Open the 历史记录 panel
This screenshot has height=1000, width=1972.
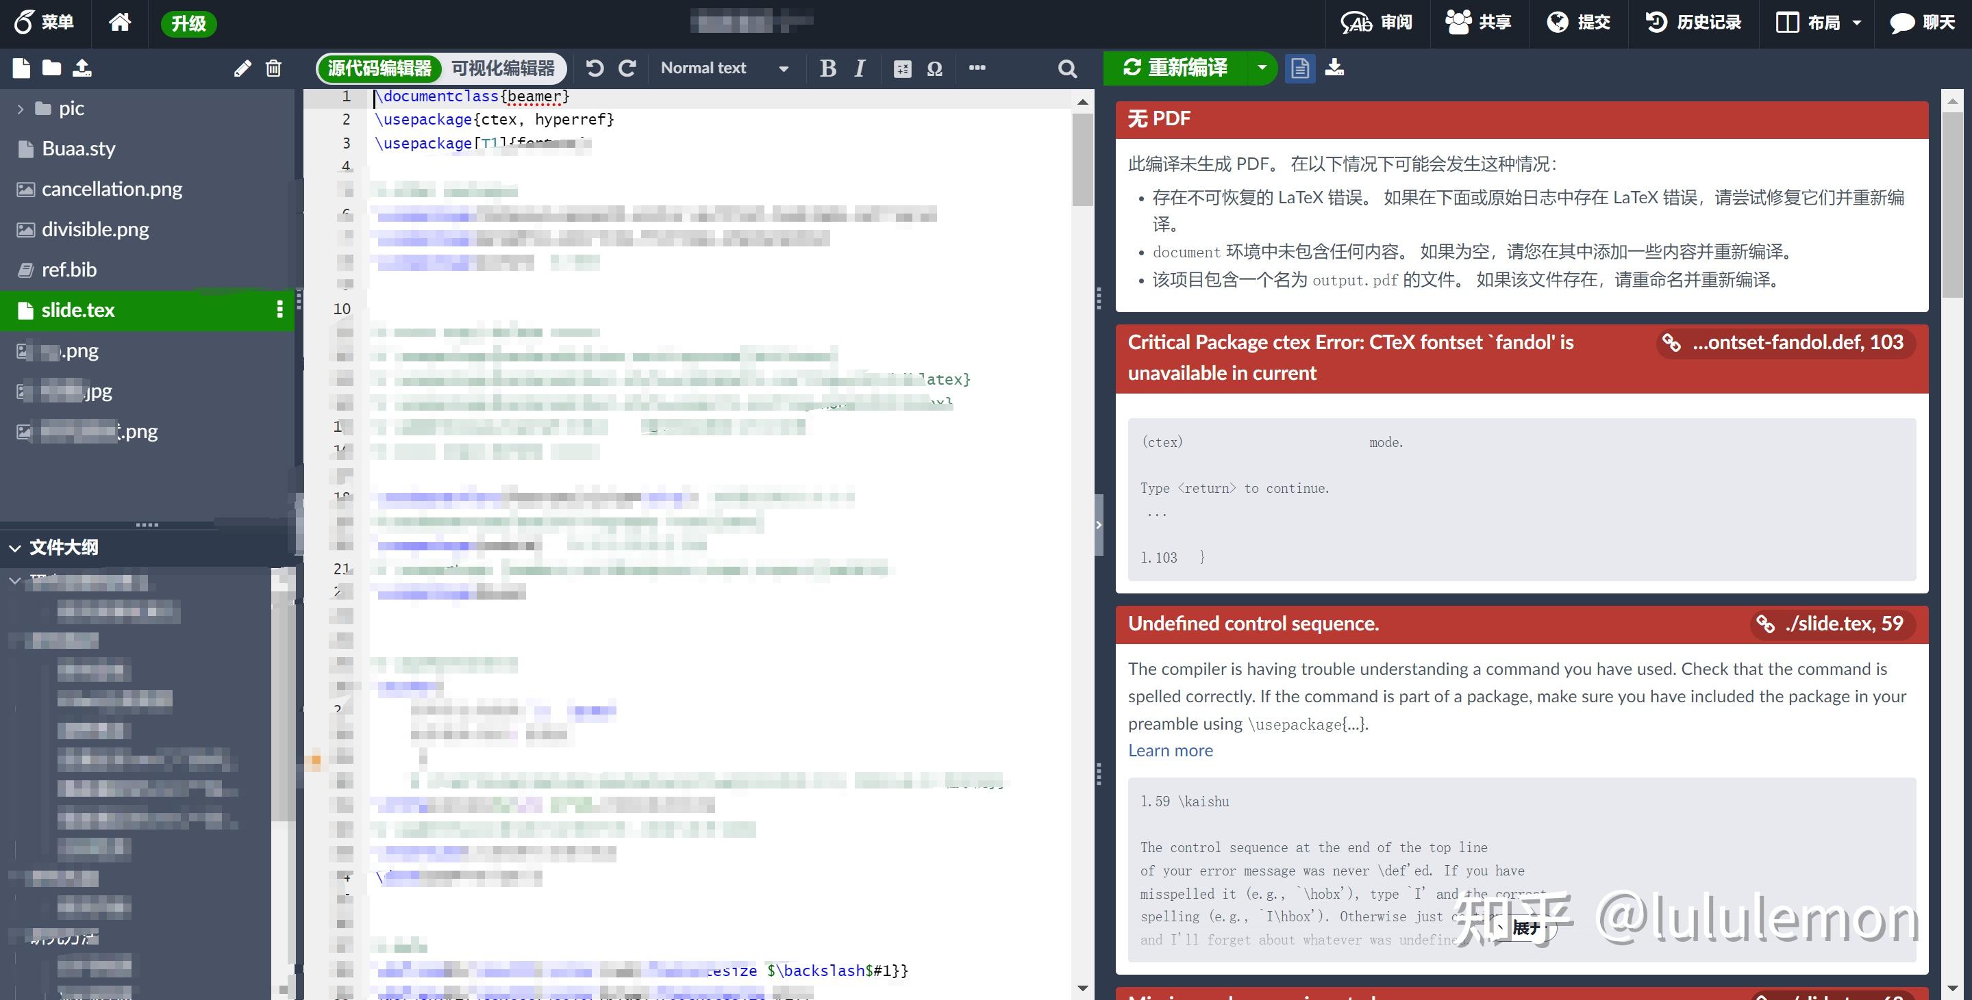click(1694, 22)
